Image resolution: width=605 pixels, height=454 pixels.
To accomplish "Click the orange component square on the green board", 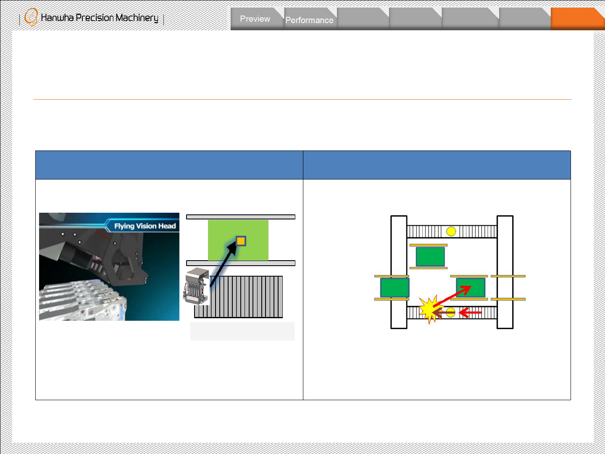I will [x=241, y=241].
